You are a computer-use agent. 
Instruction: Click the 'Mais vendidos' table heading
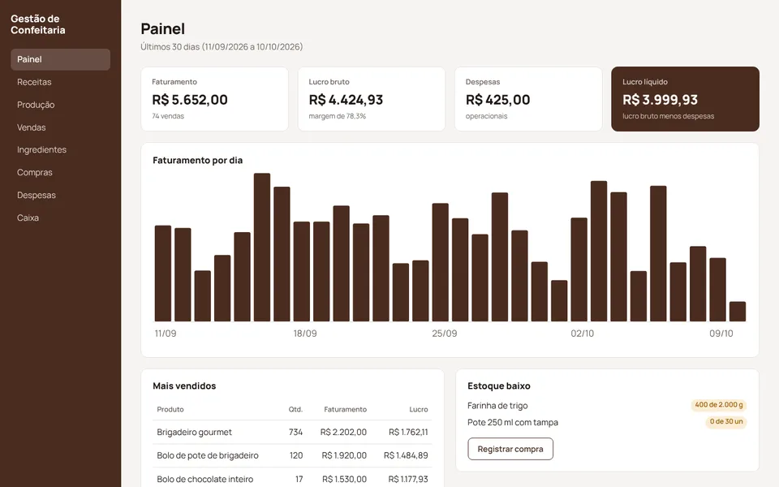(184, 386)
